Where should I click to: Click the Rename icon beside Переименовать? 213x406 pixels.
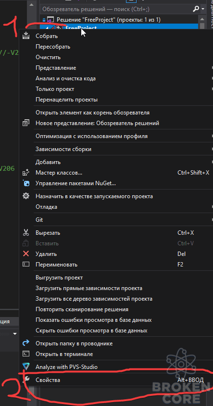26,265
